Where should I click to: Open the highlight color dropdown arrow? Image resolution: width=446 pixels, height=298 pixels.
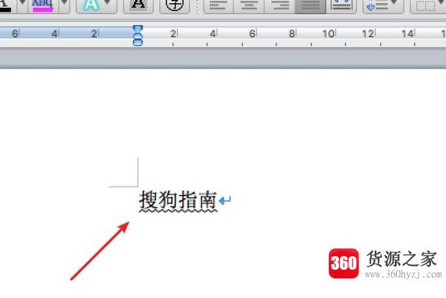tap(65, 4)
